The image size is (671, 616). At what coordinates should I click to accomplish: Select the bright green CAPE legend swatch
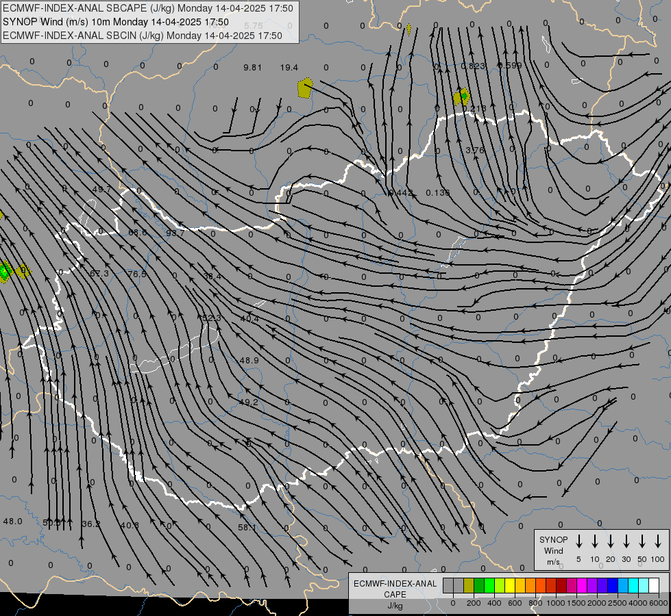click(489, 586)
